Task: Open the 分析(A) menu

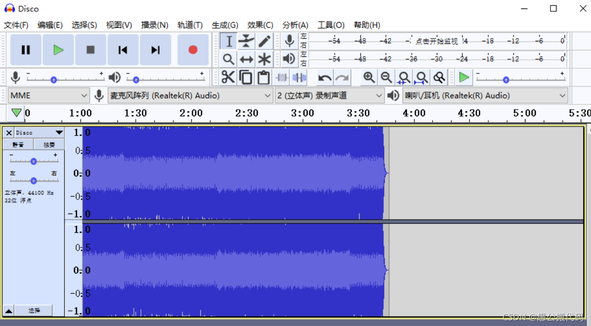Action: pos(295,25)
